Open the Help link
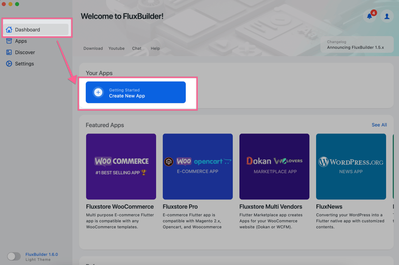399x265 pixels. coord(155,48)
